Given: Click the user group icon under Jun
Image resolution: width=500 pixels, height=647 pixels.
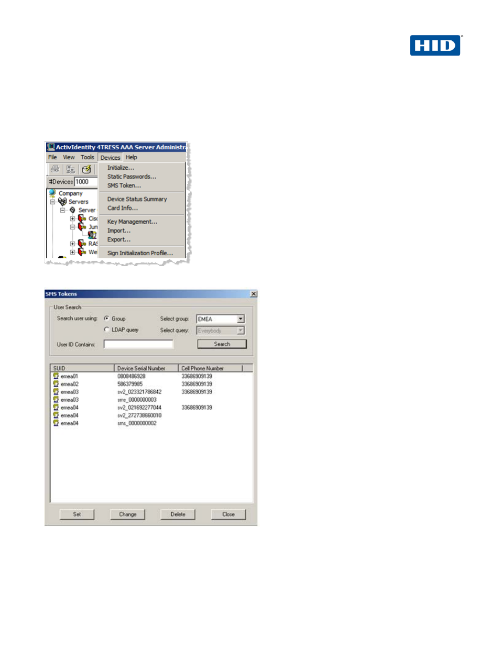Looking at the screenshot, I should [x=92, y=235].
